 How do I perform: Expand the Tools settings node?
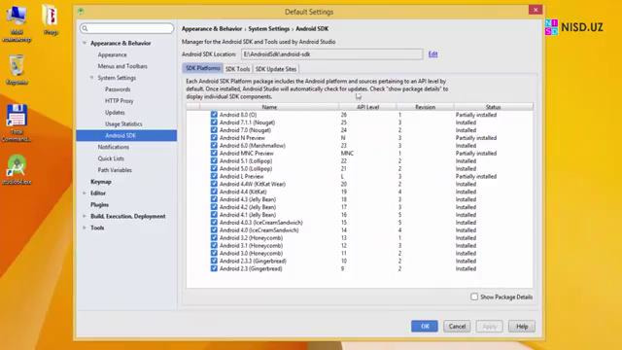[x=85, y=227]
